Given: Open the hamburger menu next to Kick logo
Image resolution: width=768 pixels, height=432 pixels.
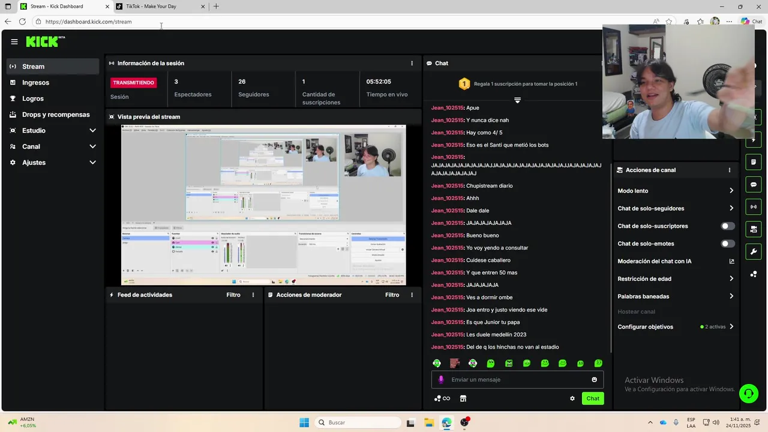Looking at the screenshot, I should [14, 42].
